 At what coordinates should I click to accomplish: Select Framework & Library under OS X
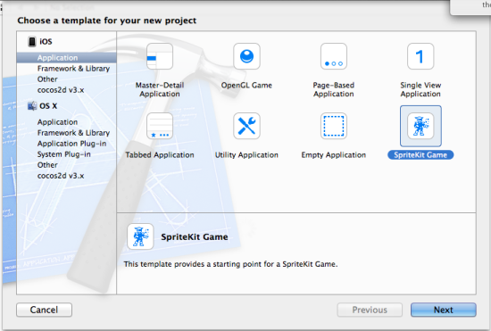(x=73, y=133)
